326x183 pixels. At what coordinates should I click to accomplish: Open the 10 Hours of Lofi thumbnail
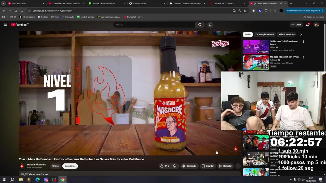pyautogui.click(x=256, y=47)
